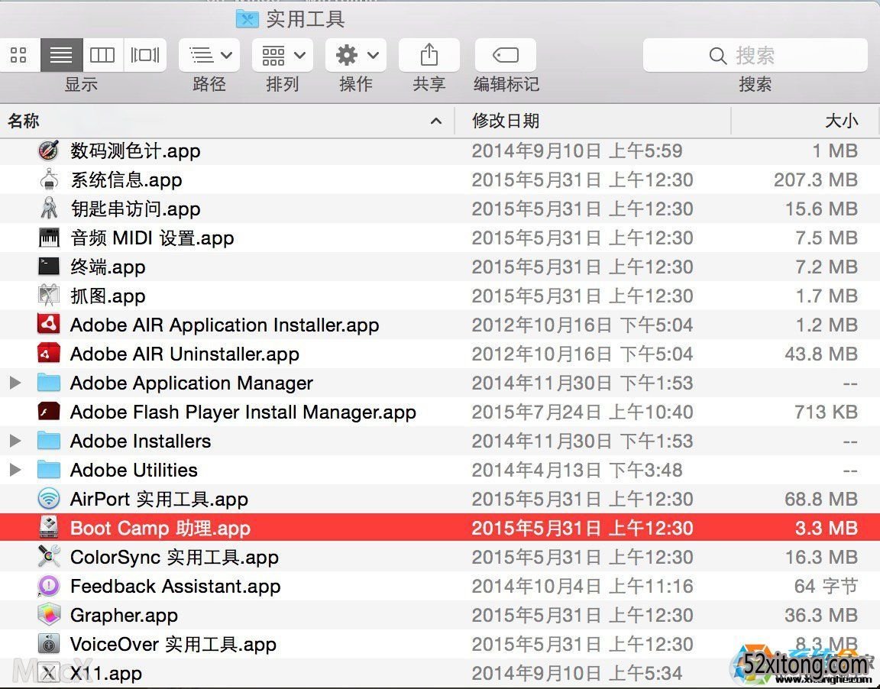880x689 pixels.
Task: Select the ColorSync 实用工具.app name
Action: [174, 557]
